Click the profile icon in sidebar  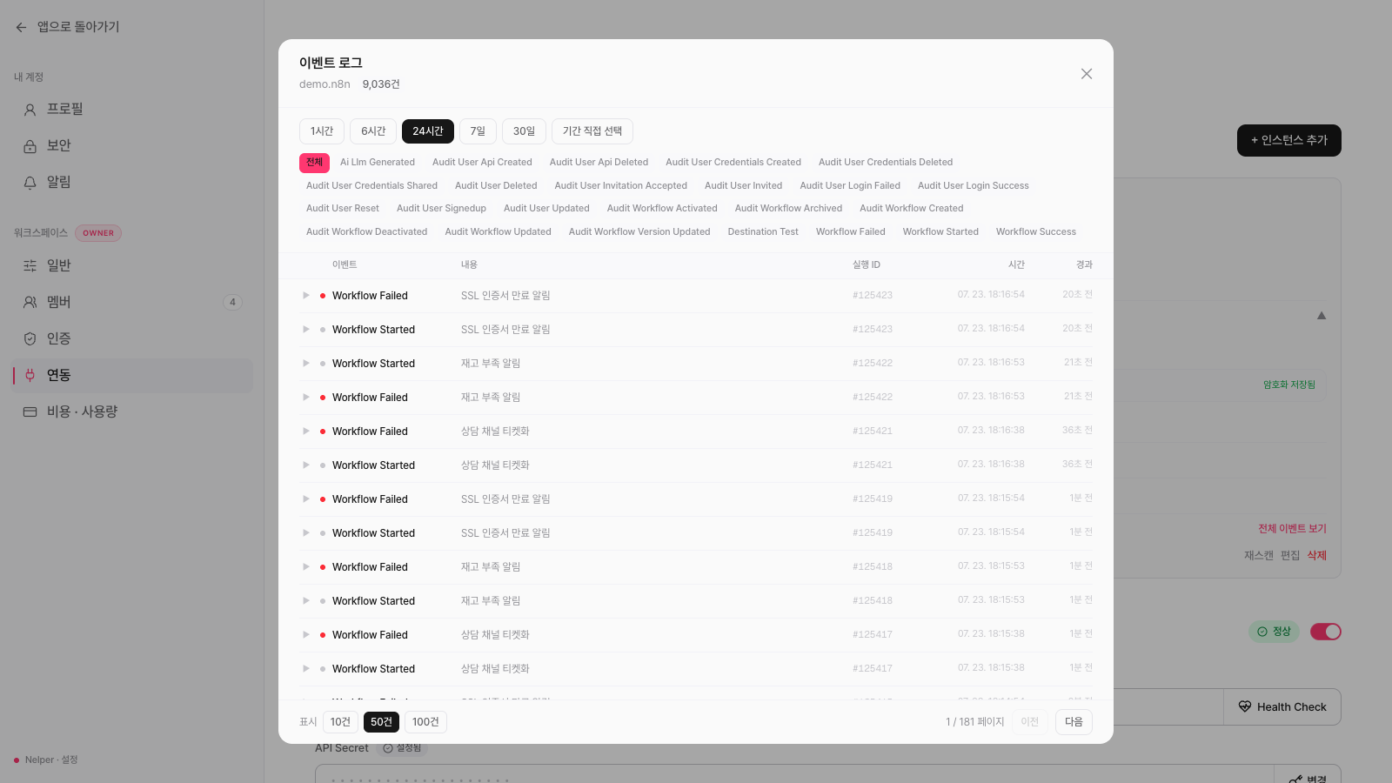[x=30, y=110]
